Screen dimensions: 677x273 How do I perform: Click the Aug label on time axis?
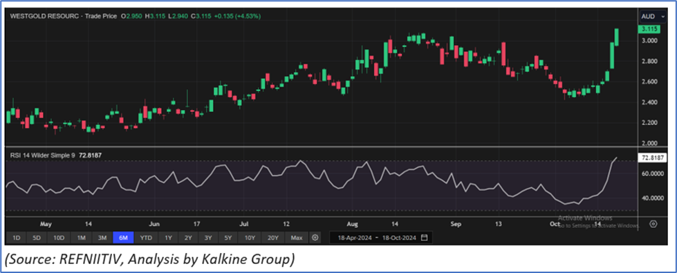(x=353, y=224)
